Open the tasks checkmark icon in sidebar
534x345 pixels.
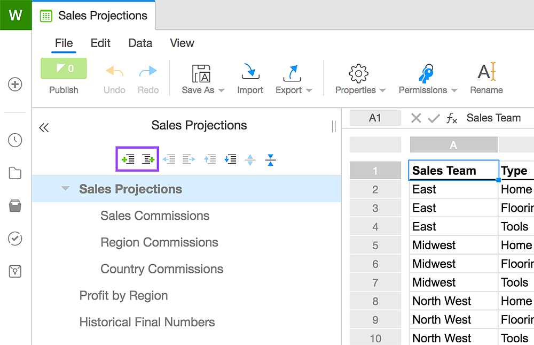pyautogui.click(x=15, y=239)
